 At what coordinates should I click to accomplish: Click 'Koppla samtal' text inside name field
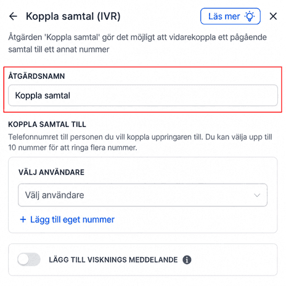[x=43, y=96]
